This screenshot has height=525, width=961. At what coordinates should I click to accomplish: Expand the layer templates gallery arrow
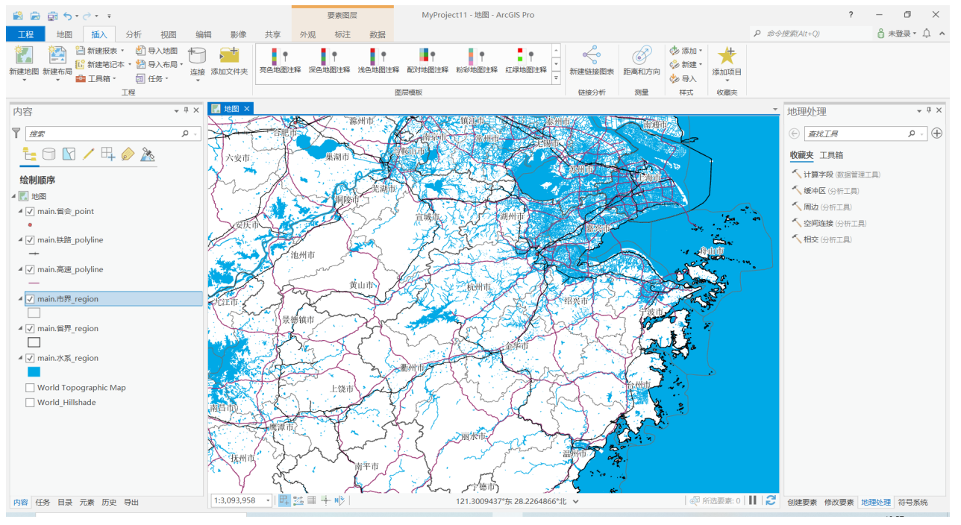pos(556,77)
